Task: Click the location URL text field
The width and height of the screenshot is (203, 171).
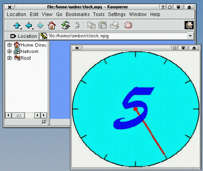Action: (114, 36)
